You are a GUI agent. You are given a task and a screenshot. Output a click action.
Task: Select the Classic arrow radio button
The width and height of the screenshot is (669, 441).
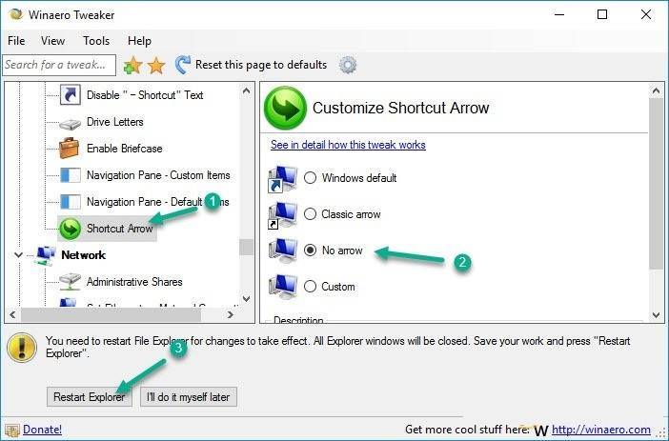(x=310, y=213)
